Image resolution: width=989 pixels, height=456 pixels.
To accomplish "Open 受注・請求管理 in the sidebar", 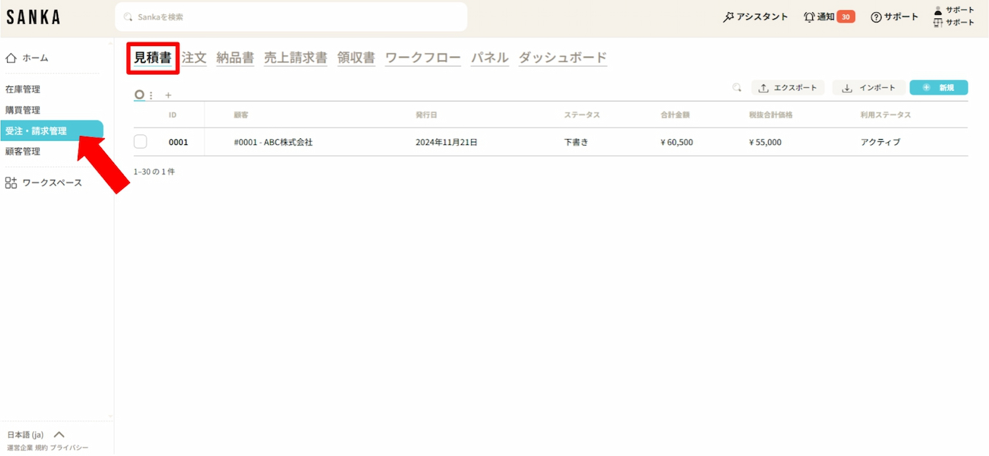I will pyautogui.click(x=51, y=130).
